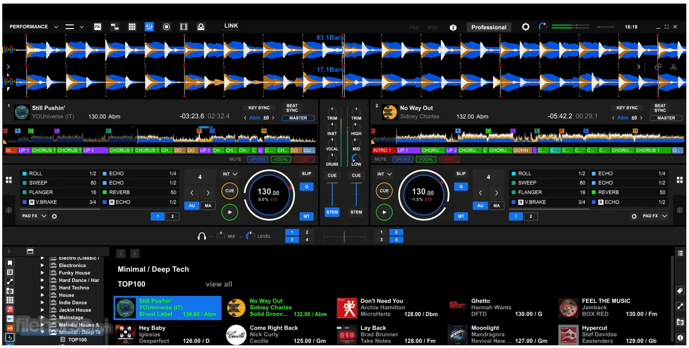Toggle left channel STEM button in mixer
The height and width of the screenshot is (348, 689).
click(332, 212)
